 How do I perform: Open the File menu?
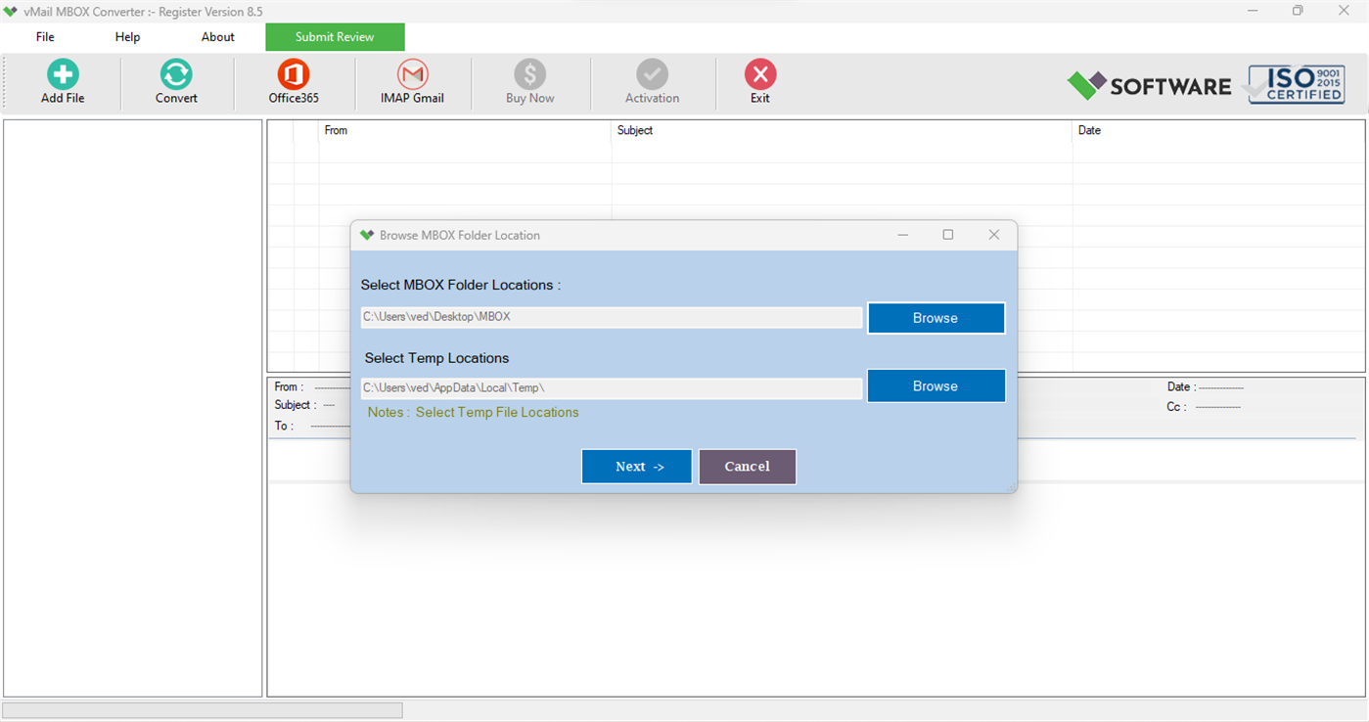coord(44,36)
